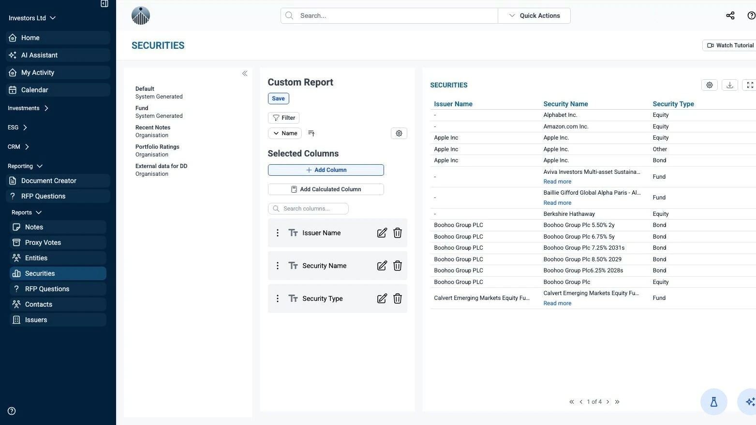This screenshot has width=756, height=425.
Task: Open Issuers report in sidebar
Action: tap(58, 320)
